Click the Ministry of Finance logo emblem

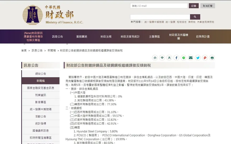pyautogui.click(x=33, y=15)
